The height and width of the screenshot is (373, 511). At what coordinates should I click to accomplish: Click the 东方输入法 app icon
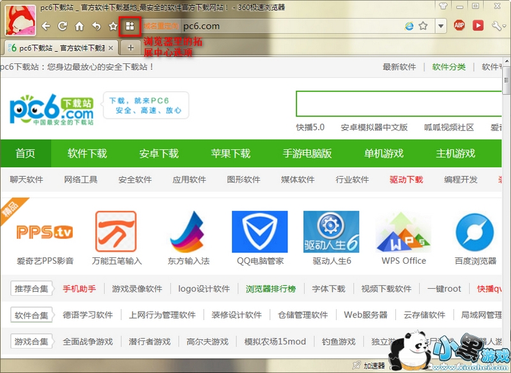tap(188, 232)
